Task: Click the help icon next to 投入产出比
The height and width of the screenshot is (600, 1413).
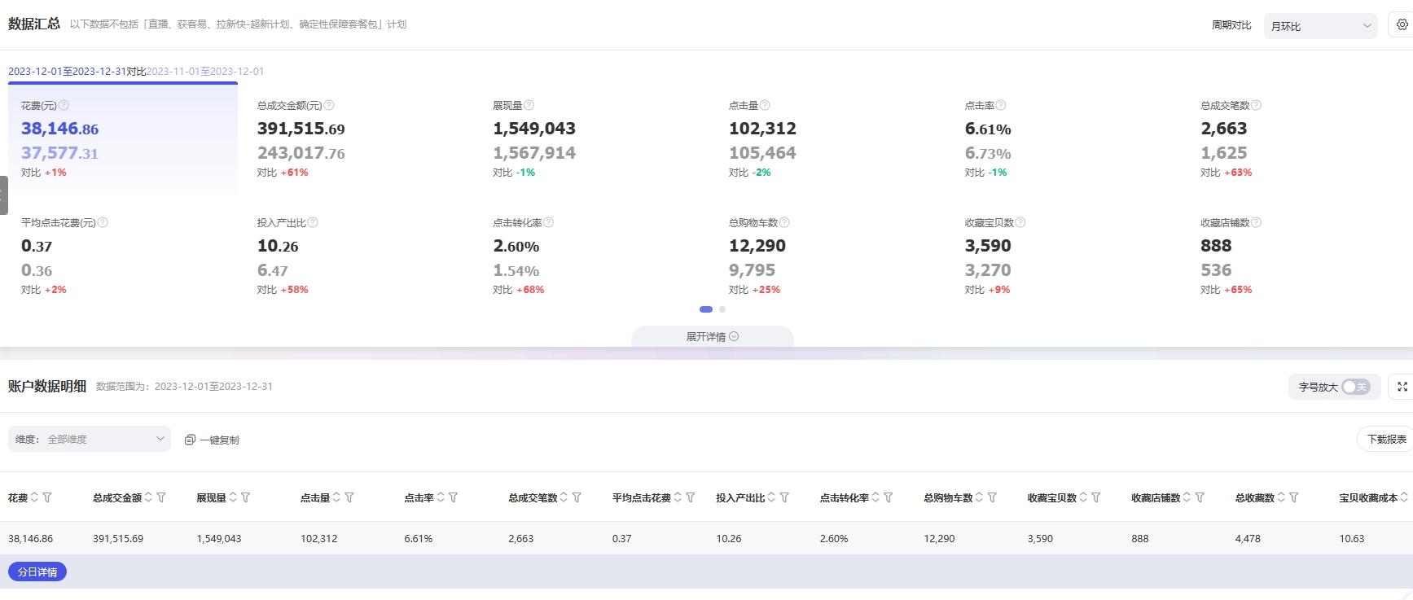Action: click(313, 223)
